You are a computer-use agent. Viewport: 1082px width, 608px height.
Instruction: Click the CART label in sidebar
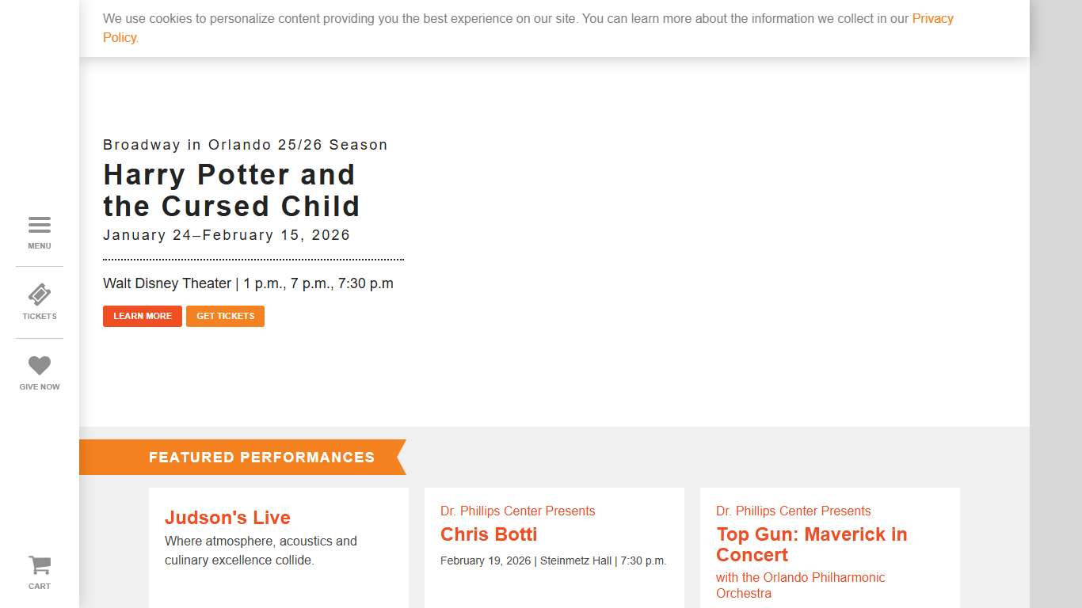[x=40, y=587]
